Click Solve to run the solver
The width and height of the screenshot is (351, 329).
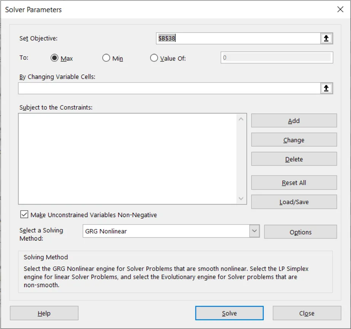(229, 313)
